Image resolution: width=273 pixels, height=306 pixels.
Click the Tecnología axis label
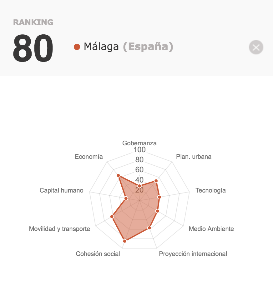click(x=210, y=190)
